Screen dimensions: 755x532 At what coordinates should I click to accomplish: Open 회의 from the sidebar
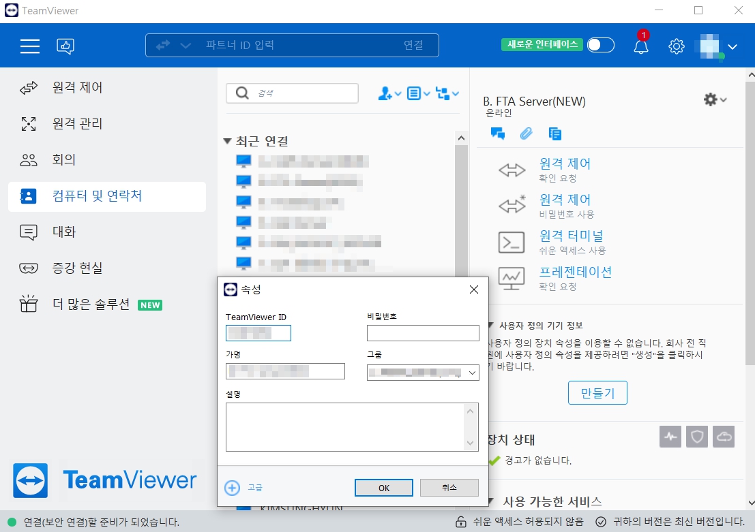coord(107,159)
